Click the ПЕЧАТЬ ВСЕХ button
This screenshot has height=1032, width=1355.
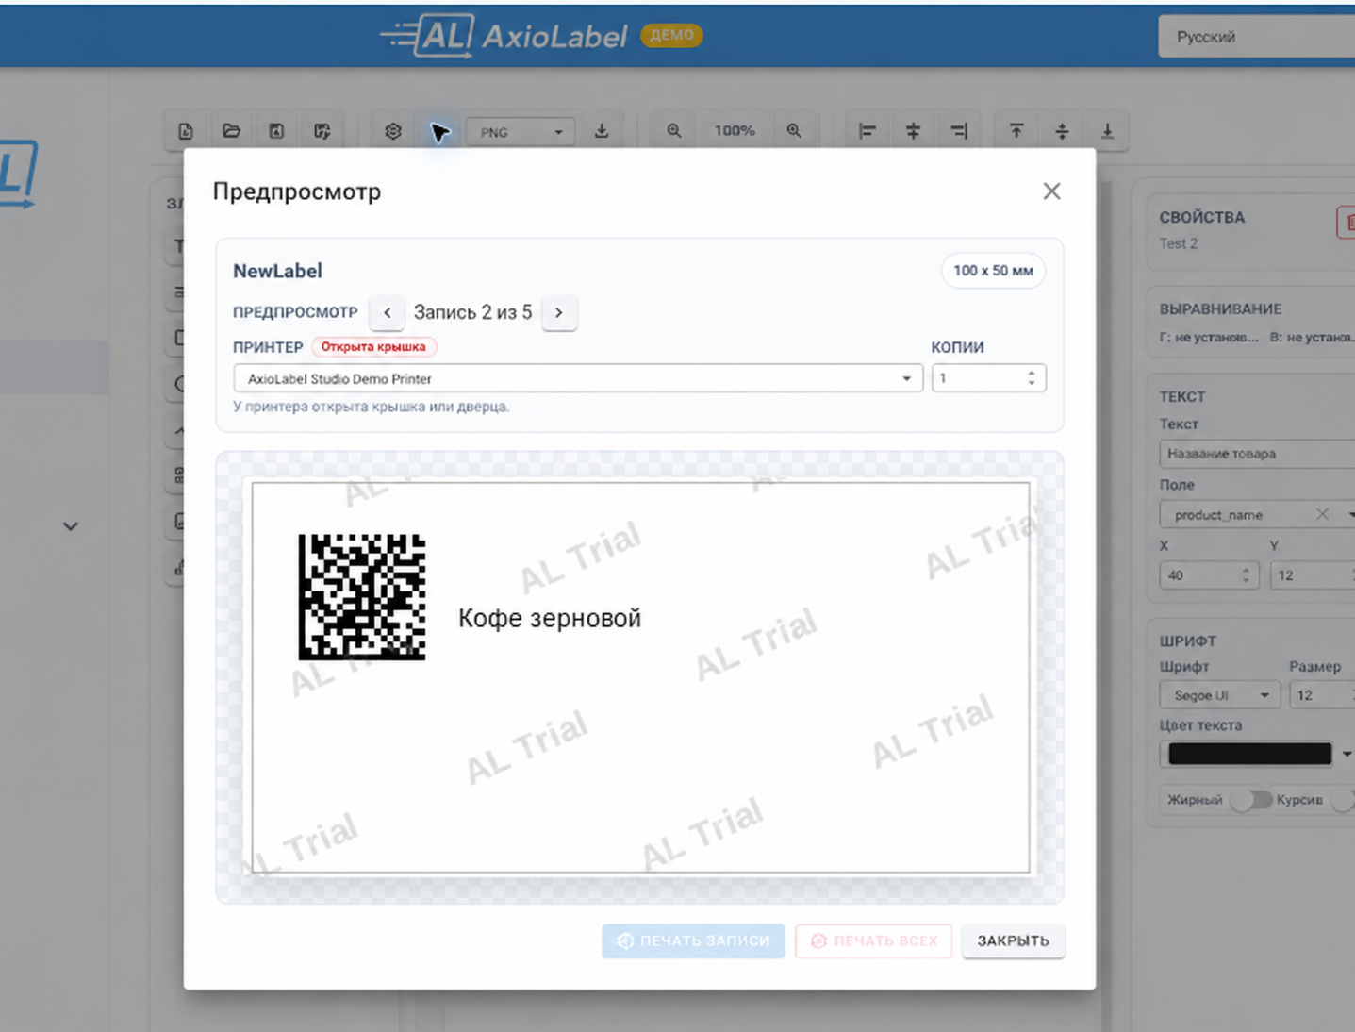[873, 940]
